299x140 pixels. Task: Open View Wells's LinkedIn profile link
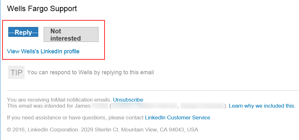(x=43, y=51)
